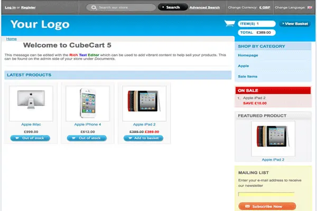Click the Register link
The width and height of the screenshot is (317, 211).
29,7
